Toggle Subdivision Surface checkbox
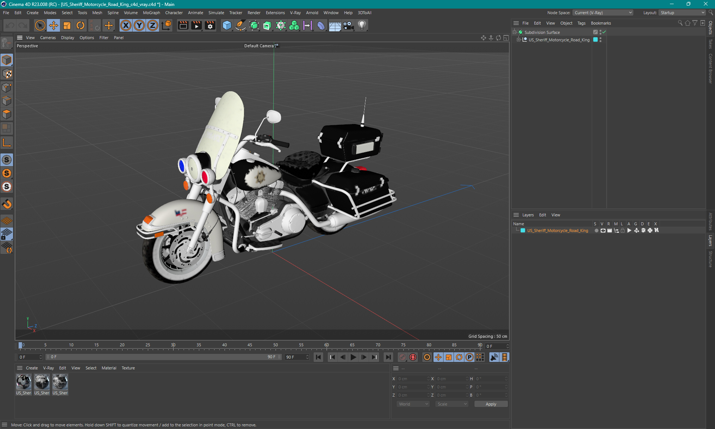The image size is (715, 429). (x=604, y=32)
